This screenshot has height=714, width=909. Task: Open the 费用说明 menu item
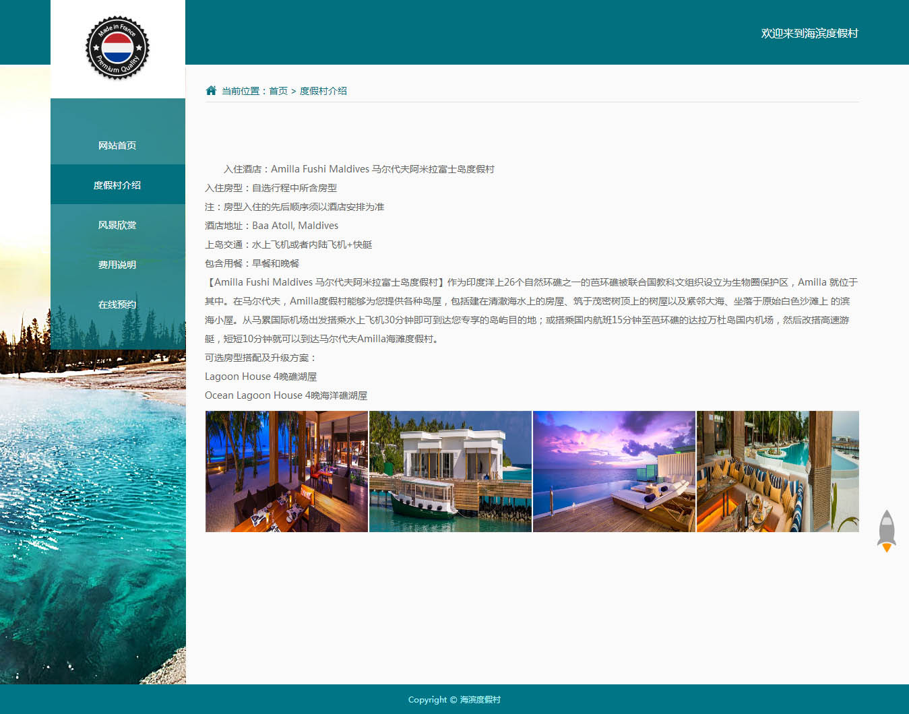(x=117, y=265)
